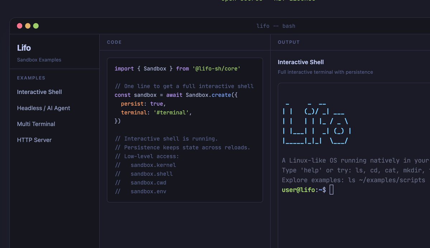
Task: Click the sandbox.shell comment line
Action: click(144, 174)
